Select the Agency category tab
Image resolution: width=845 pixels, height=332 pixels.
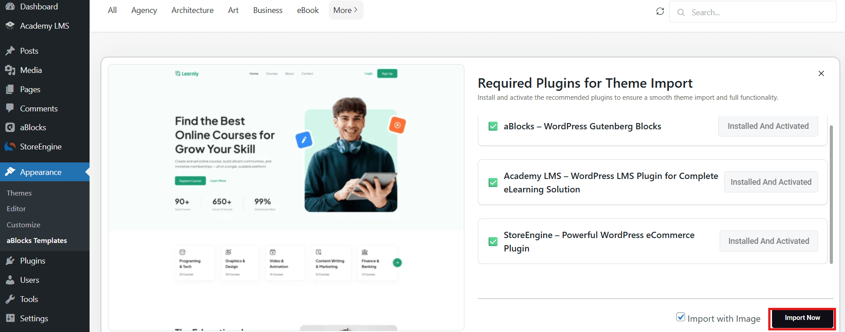tap(144, 10)
